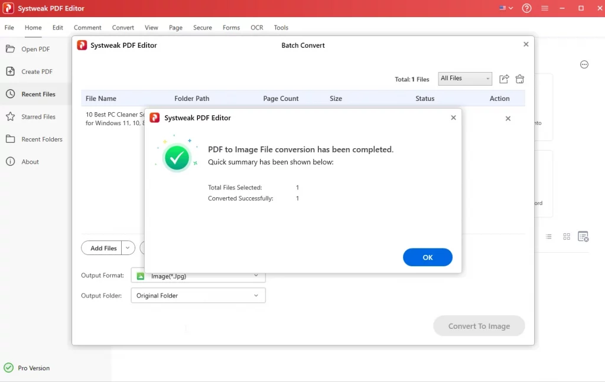The height and width of the screenshot is (382, 605).
Task: Click the Starred Files star icon
Action: pos(11,116)
